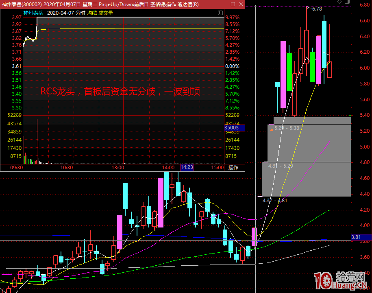This screenshot has width=372, height=293.
Task: Click the 神州泰岳 stock name label
Action: click(x=33, y=13)
